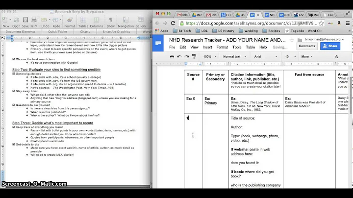
Task: Open the font size 10 dropdown
Action: click(x=290, y=57)
